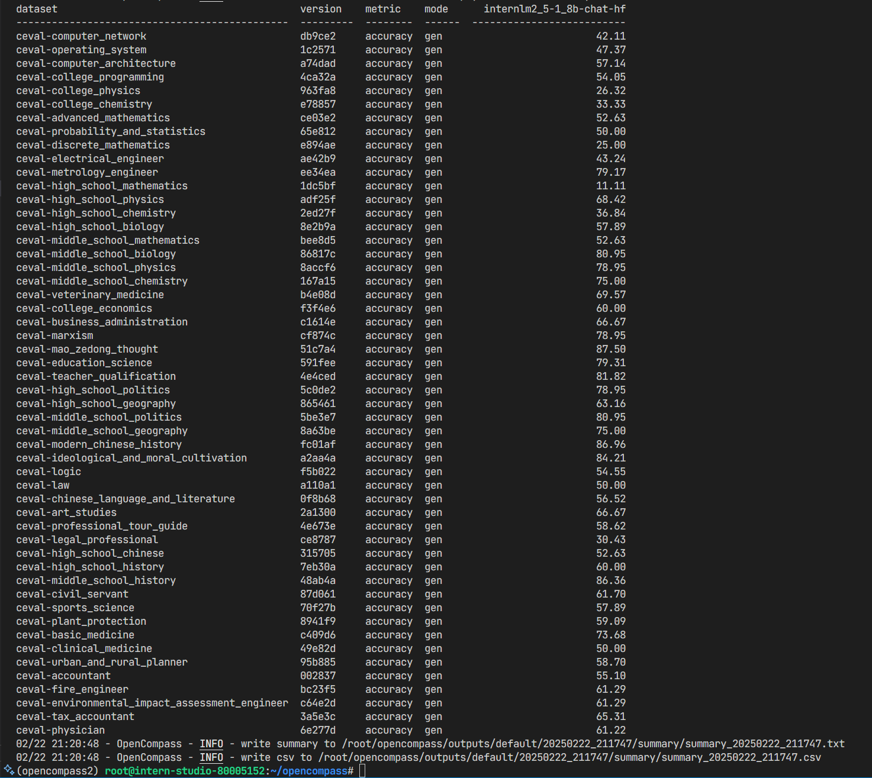The height and width of the screenshot is (778, 872).
Task: Click version hash '86817c'
Action: pos(318,254)
